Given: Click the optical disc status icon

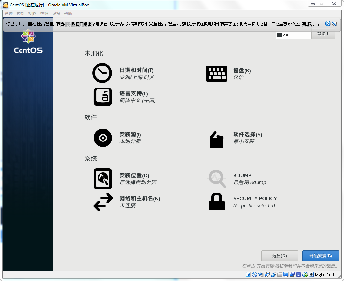Looking at the screenshot, I should pos(254,275).
